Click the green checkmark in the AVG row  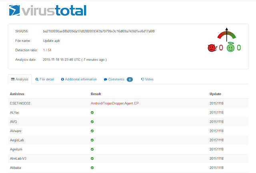(92, 121)
